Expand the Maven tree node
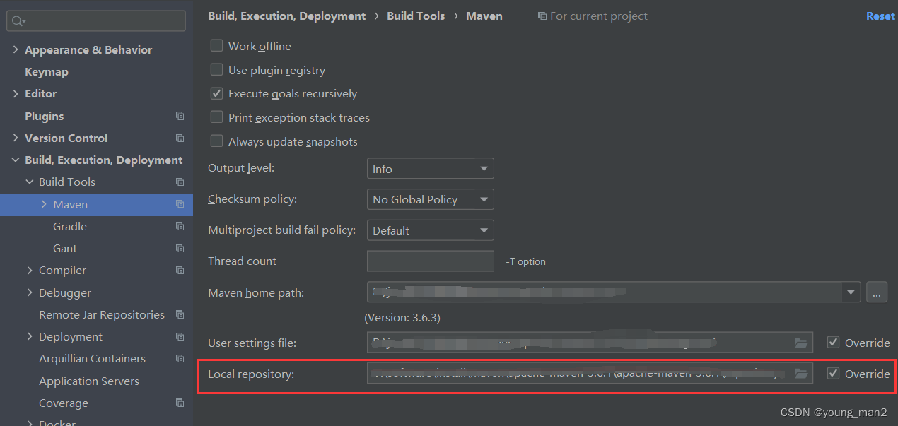This screenshot has width=898, height=426. tap(44, 204)
